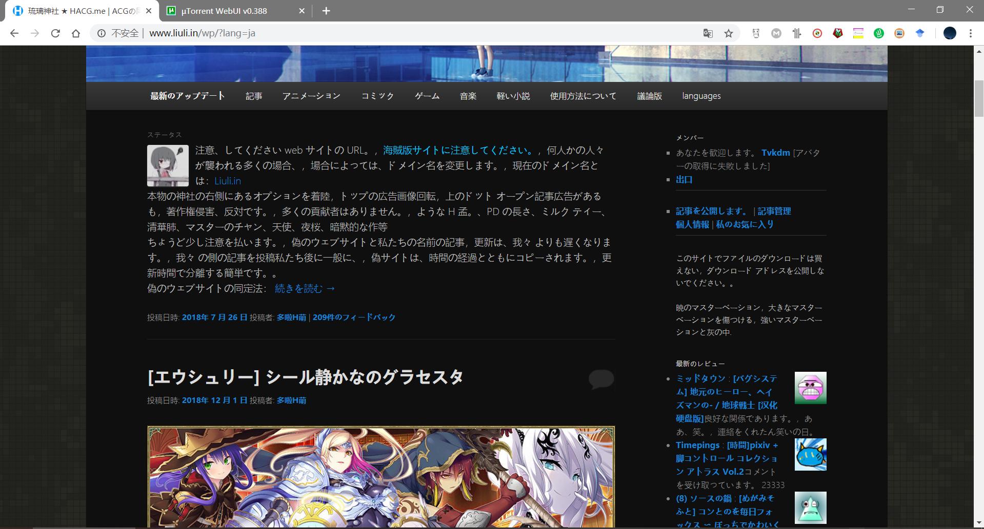Open the アトラス Vol.2 review post link
The width and height of the screenshot is (984, 529).
pos(727,458)
